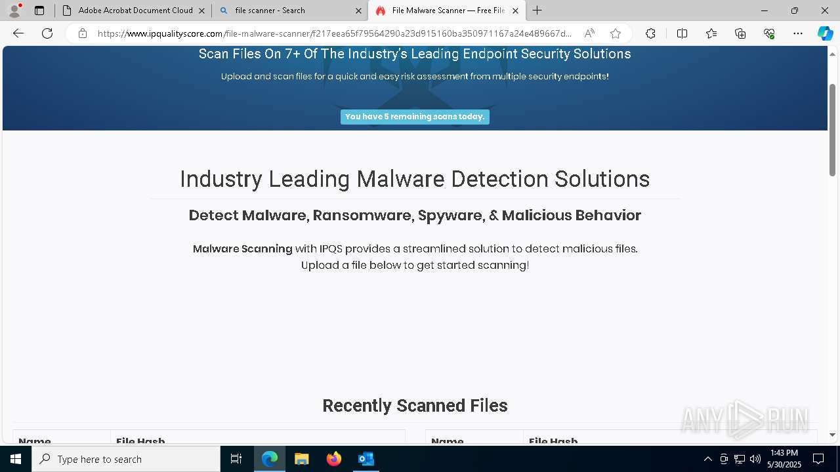Open the Favorites list icon

[711, 33]
